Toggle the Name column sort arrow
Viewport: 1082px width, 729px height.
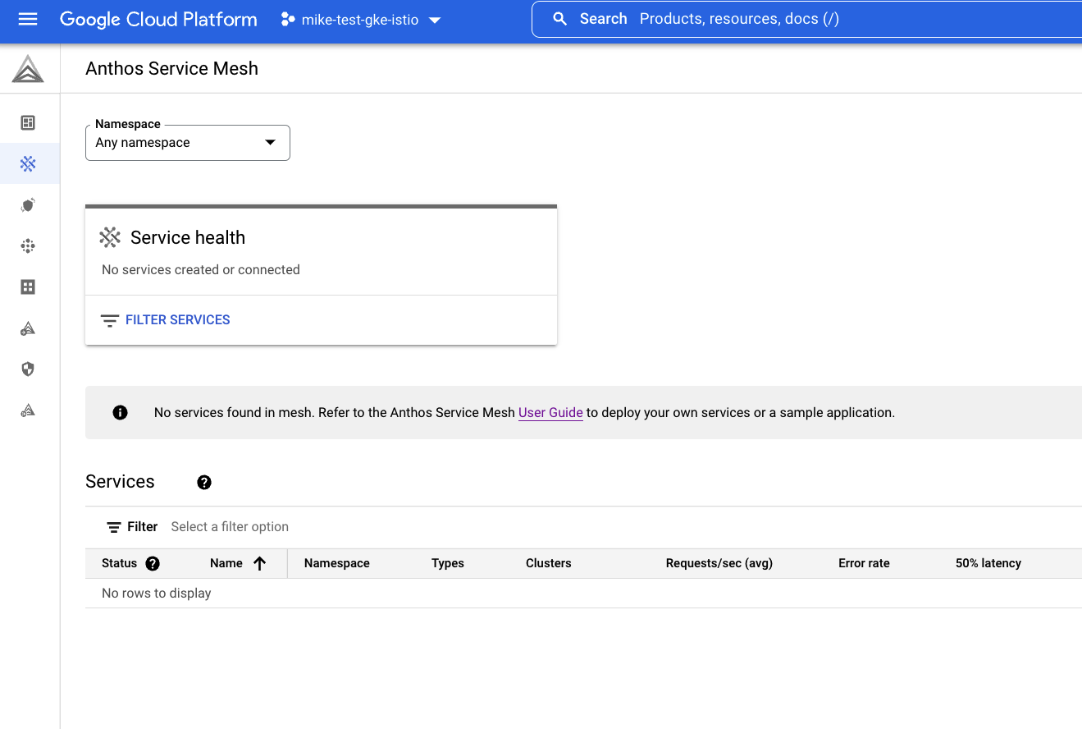pyautogui.click(x=260, y=563)
